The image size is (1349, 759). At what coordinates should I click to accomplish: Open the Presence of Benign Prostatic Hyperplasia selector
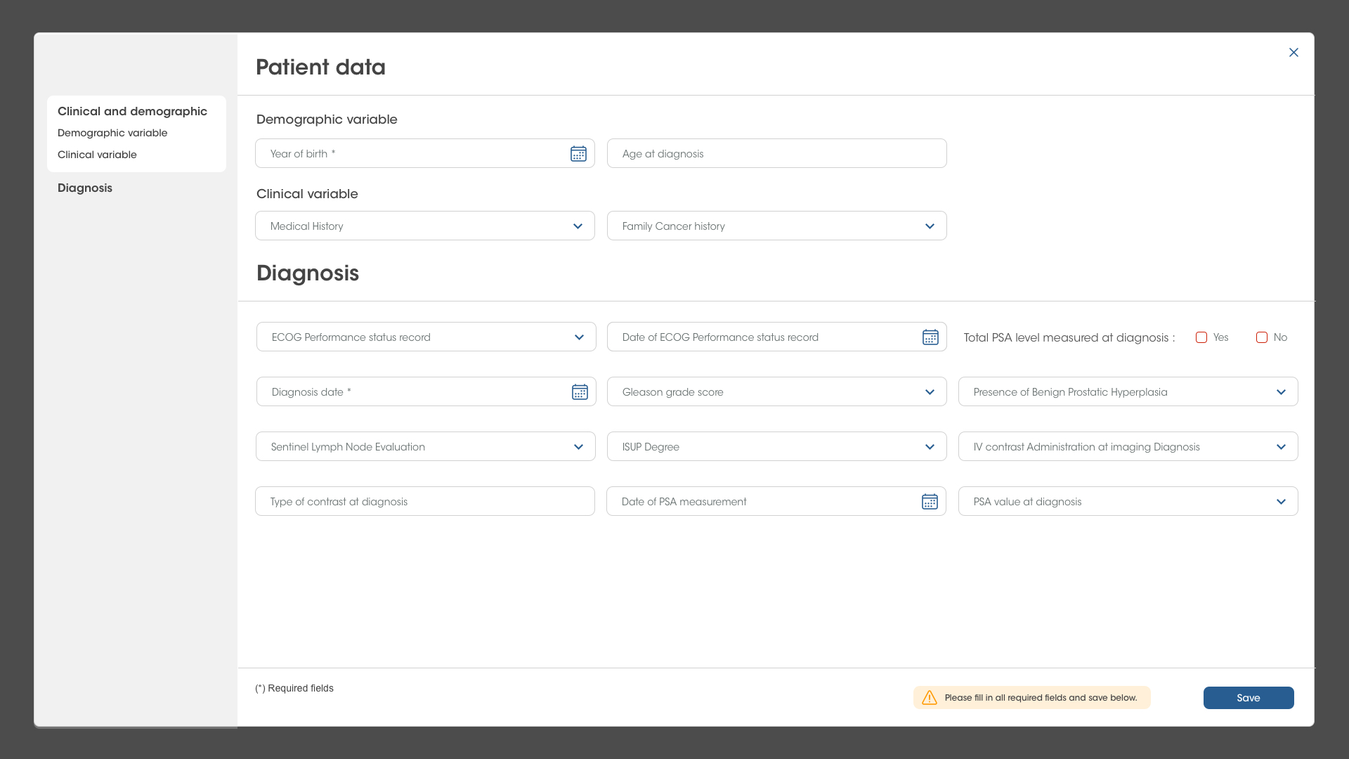pos(1281,391)
